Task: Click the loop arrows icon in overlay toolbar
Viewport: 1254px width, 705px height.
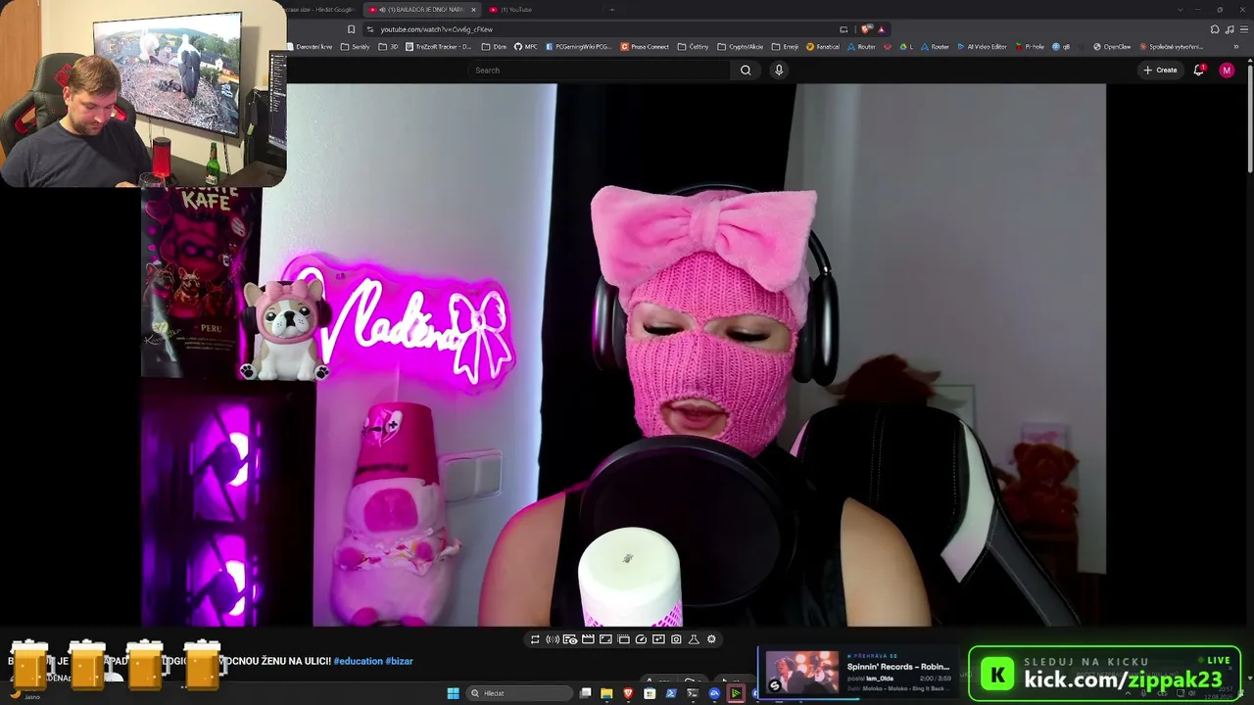Action: (x=535, y=639)
